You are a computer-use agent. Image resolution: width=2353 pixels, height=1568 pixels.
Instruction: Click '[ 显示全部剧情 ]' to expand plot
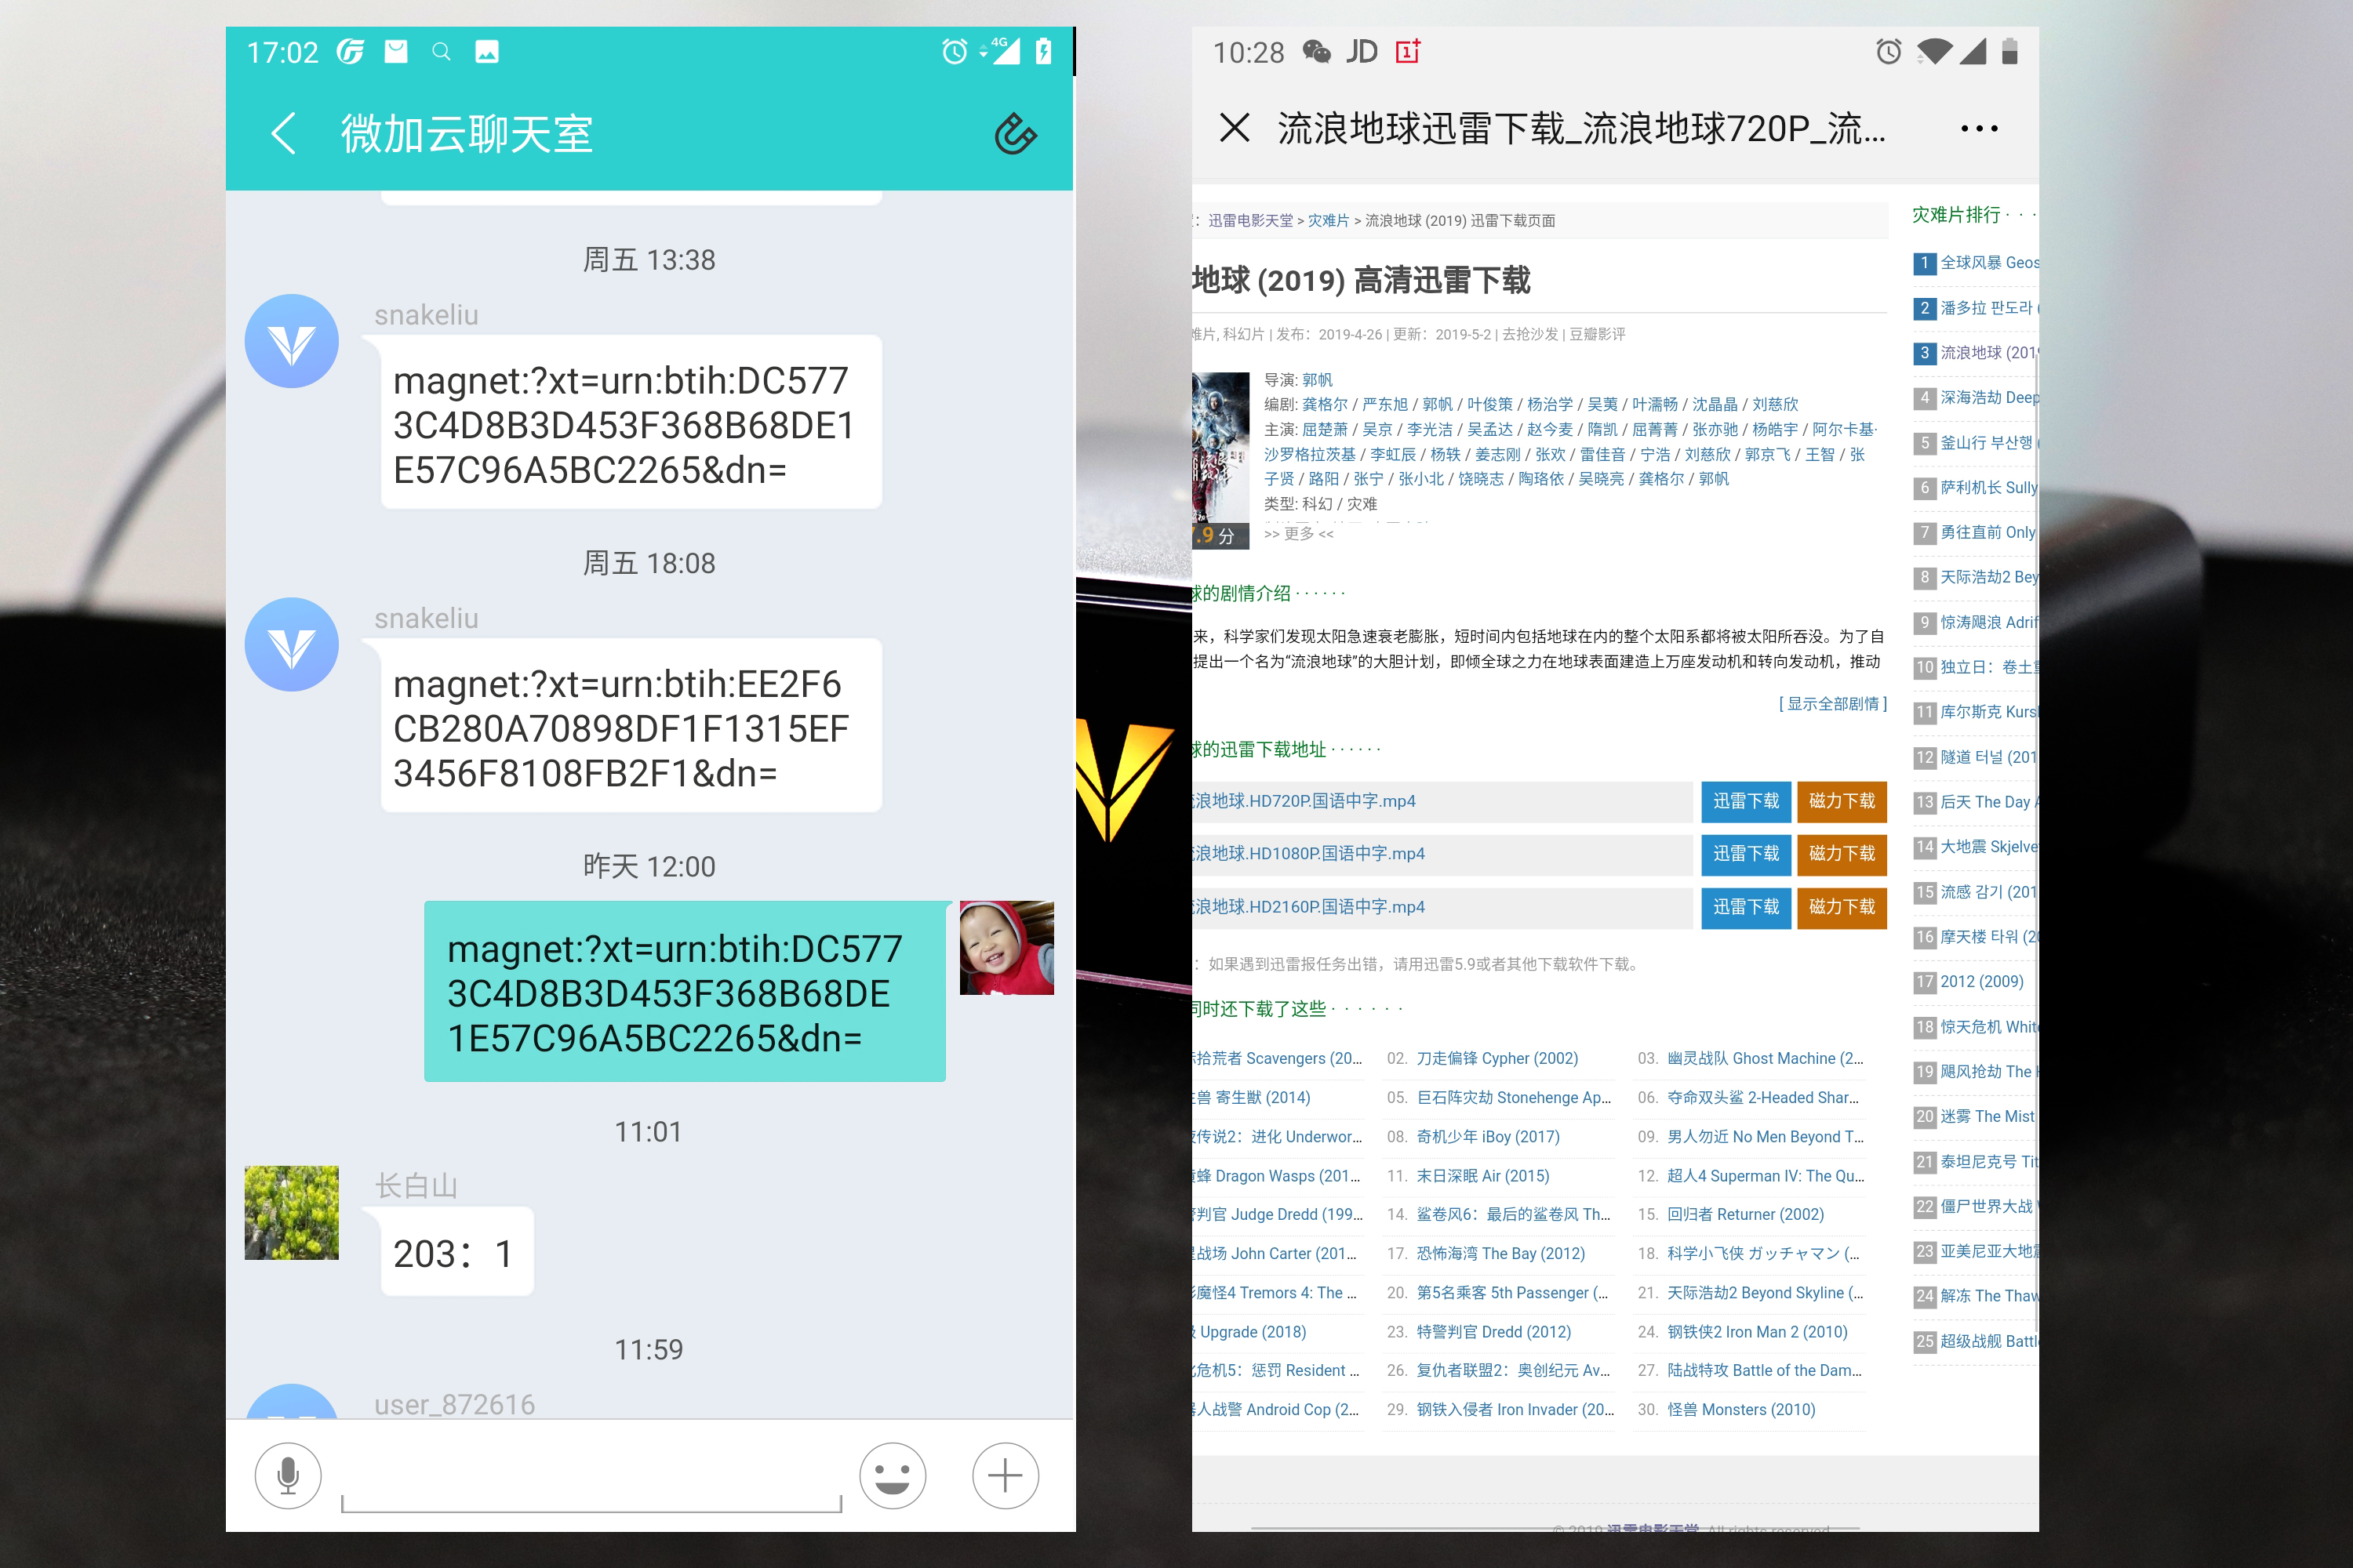(1831, 704)
